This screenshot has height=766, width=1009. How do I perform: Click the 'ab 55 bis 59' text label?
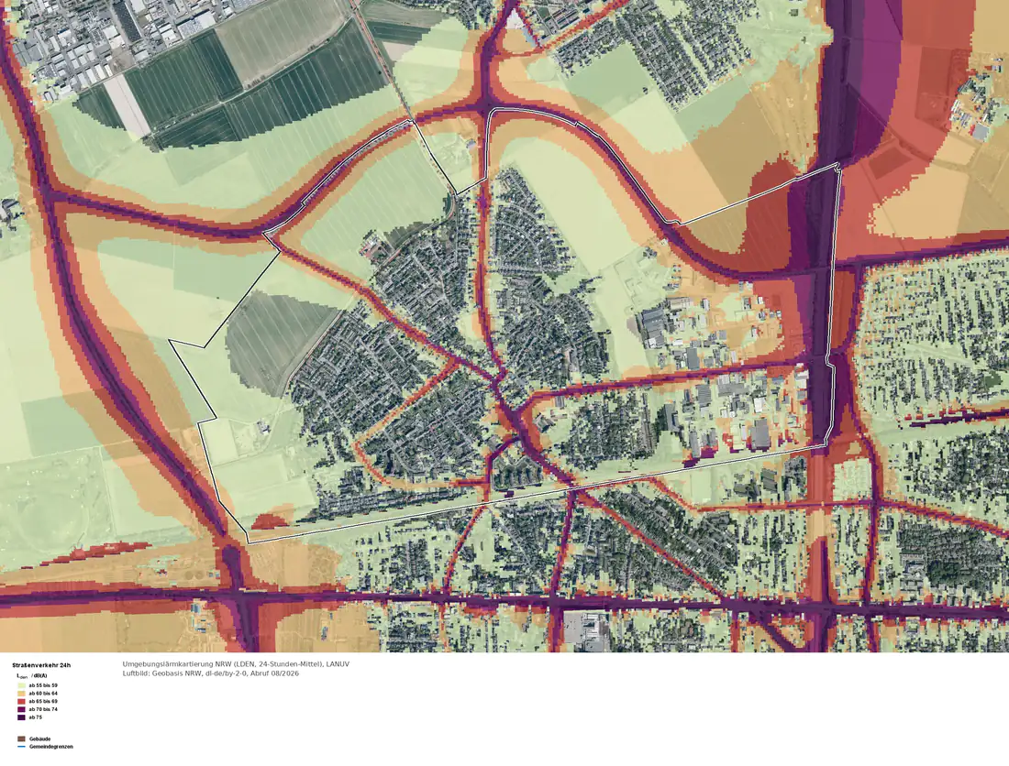[x=43, y=685]
